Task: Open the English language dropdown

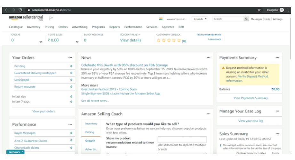Action: 201,19
